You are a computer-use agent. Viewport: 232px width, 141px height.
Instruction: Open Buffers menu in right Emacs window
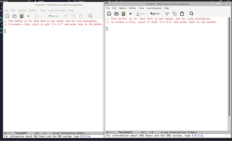click(x=132, y=8)
